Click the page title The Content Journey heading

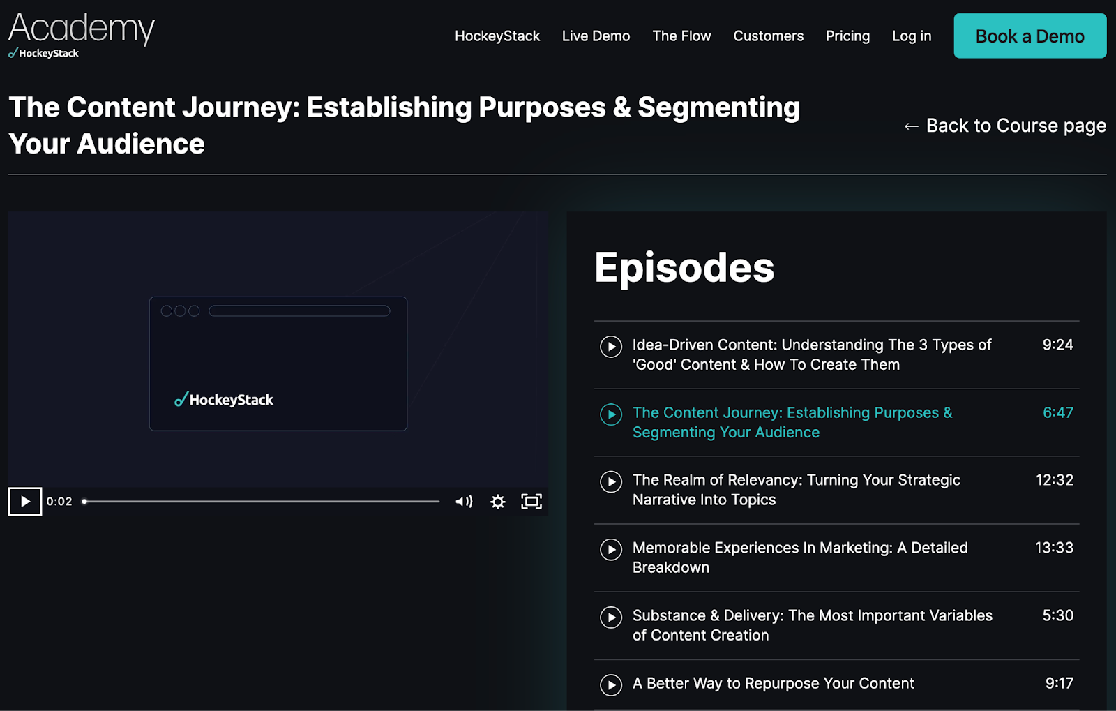(x=405, y=126)
